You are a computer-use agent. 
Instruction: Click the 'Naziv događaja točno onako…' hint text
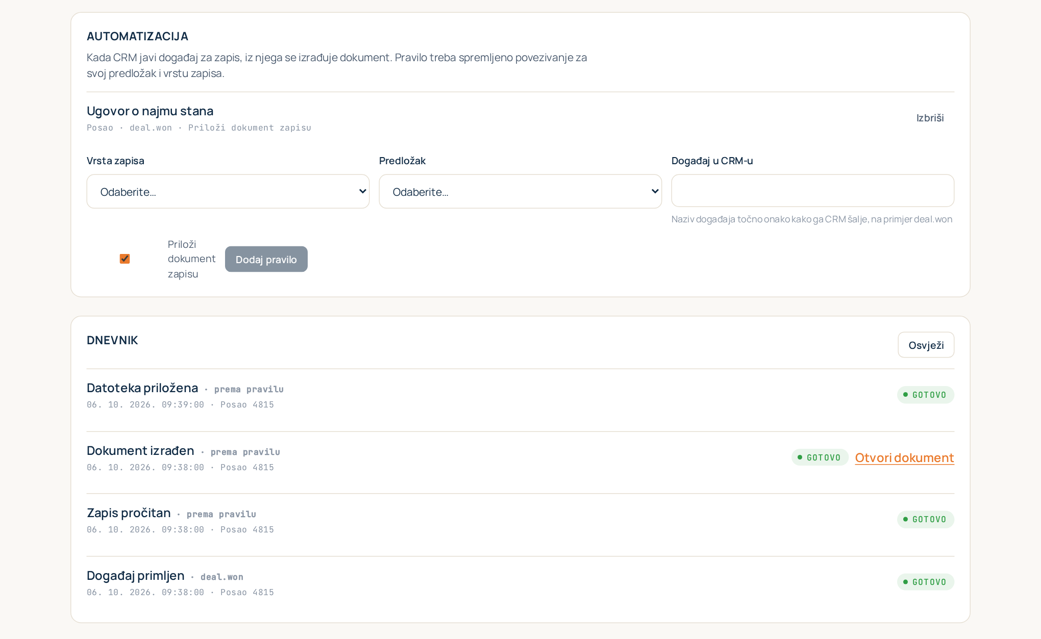[x=812, y=219]
